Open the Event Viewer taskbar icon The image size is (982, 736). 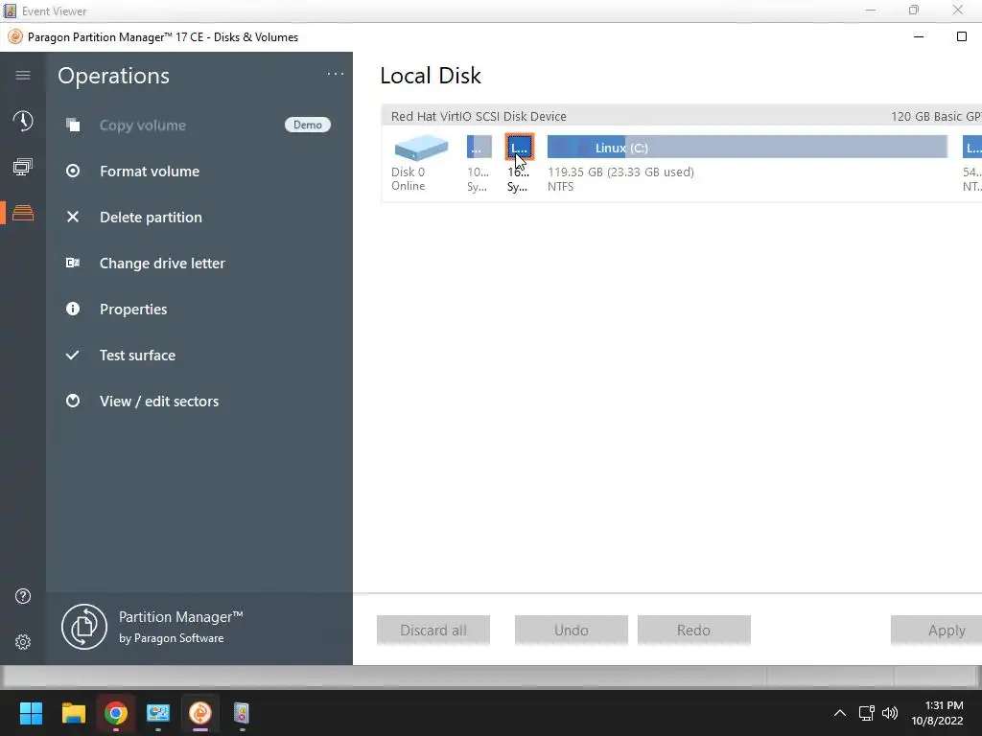[x=242, y=713]
